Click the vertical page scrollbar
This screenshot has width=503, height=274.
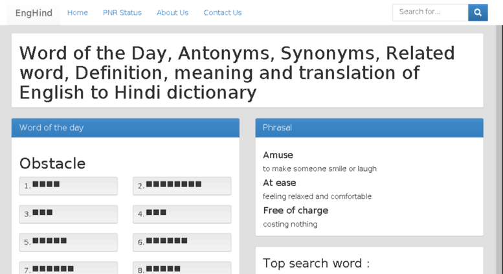point(499,150)
